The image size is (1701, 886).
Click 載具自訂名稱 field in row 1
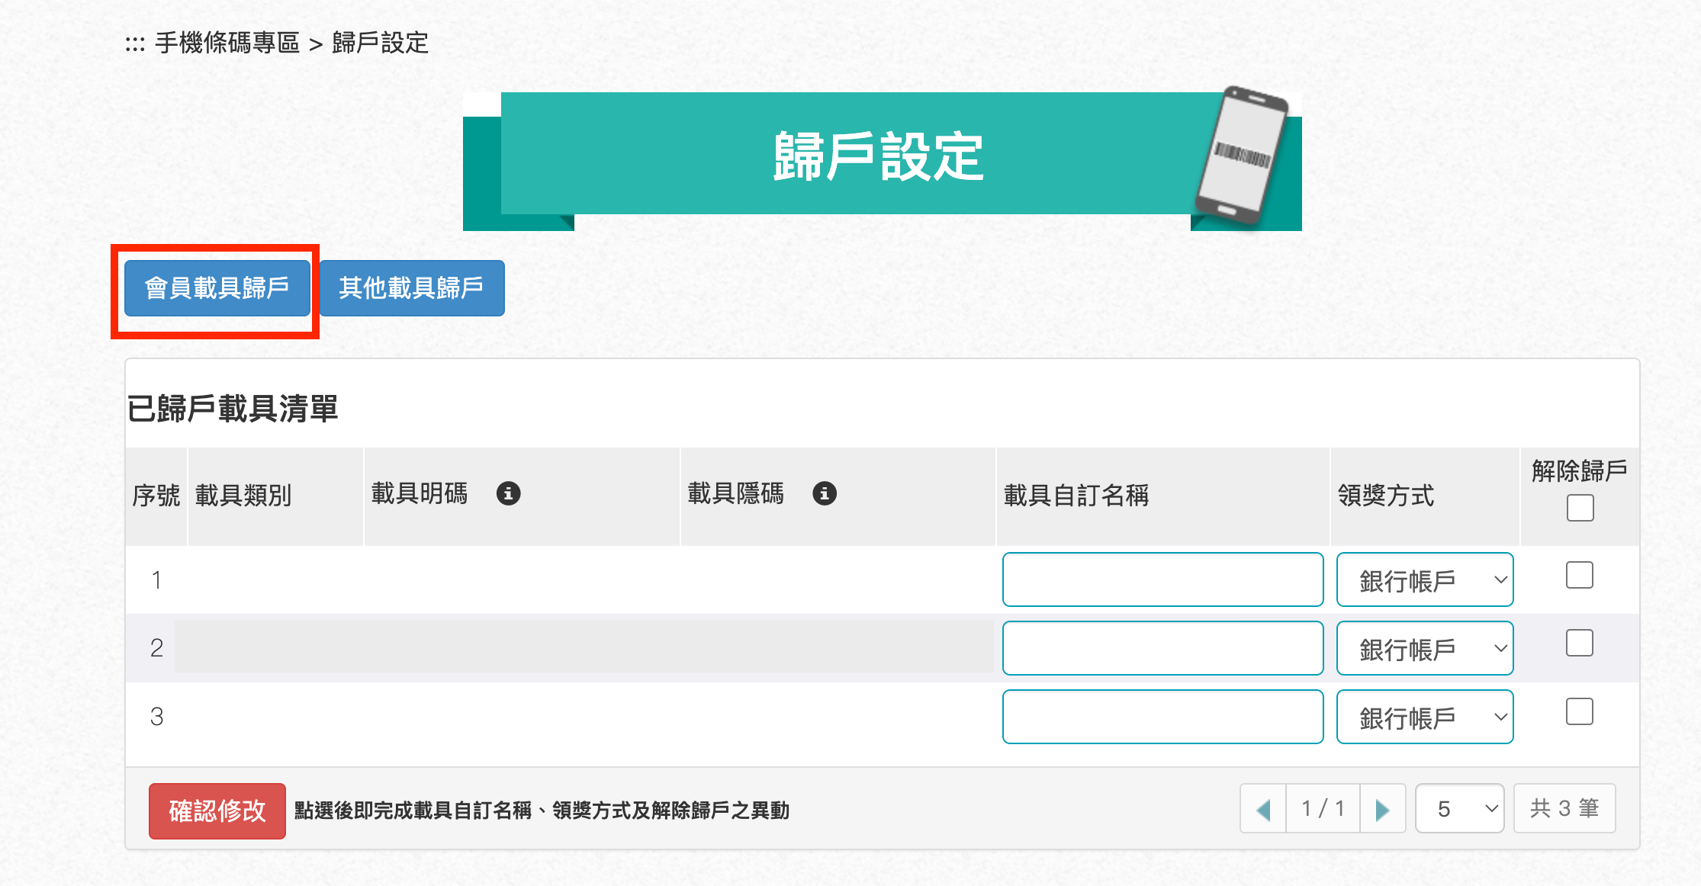coord(1162,579)
